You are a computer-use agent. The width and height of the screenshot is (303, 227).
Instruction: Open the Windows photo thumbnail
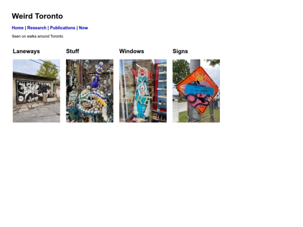point(143,91)
